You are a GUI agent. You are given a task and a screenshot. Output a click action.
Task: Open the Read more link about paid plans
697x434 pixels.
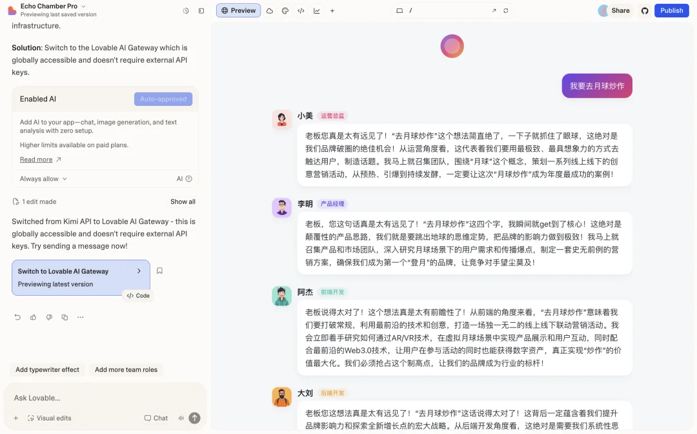pyautogui.click(x=35, y=159)
